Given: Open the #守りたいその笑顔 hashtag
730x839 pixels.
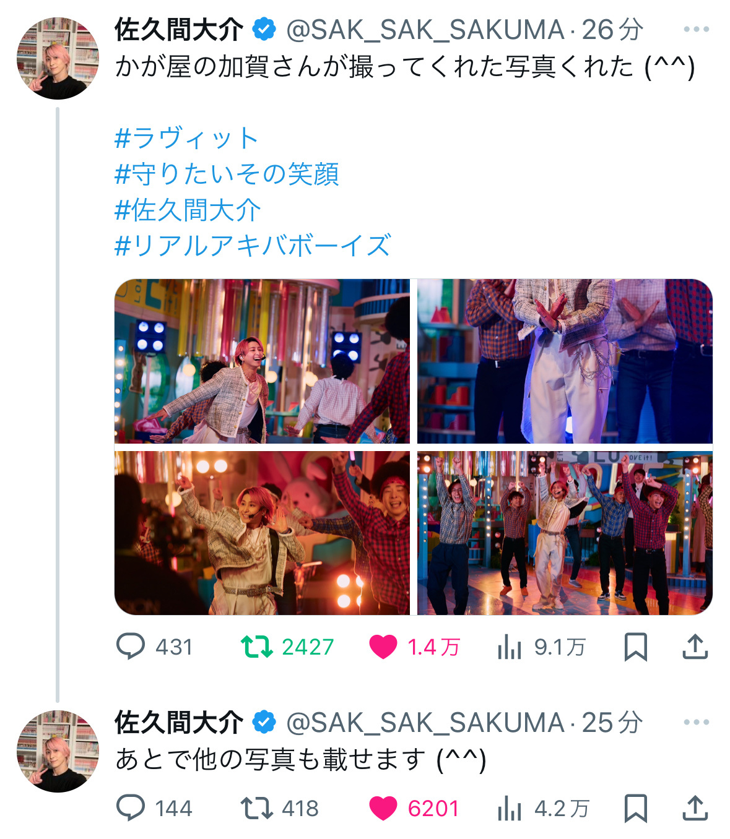Looking at the screenshot, I should point(227,174).
